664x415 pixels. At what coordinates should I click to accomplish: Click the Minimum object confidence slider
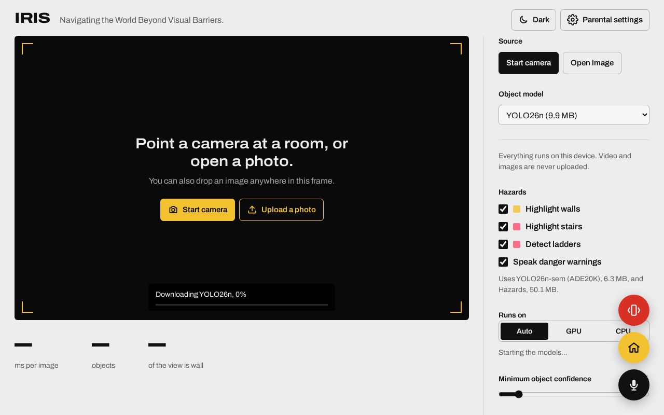[574, 394]
